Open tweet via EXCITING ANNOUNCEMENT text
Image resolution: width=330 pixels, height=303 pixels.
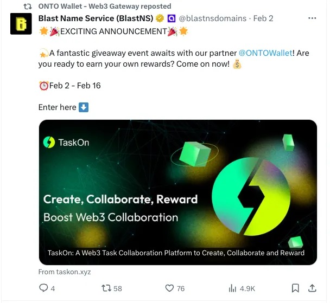pos(113,31)
